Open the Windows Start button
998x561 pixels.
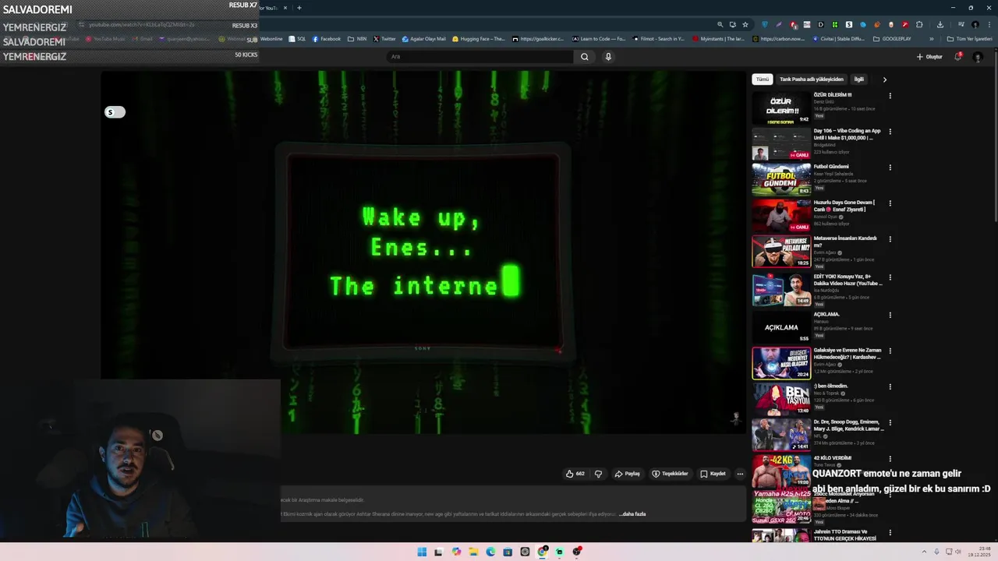point(422,552)
